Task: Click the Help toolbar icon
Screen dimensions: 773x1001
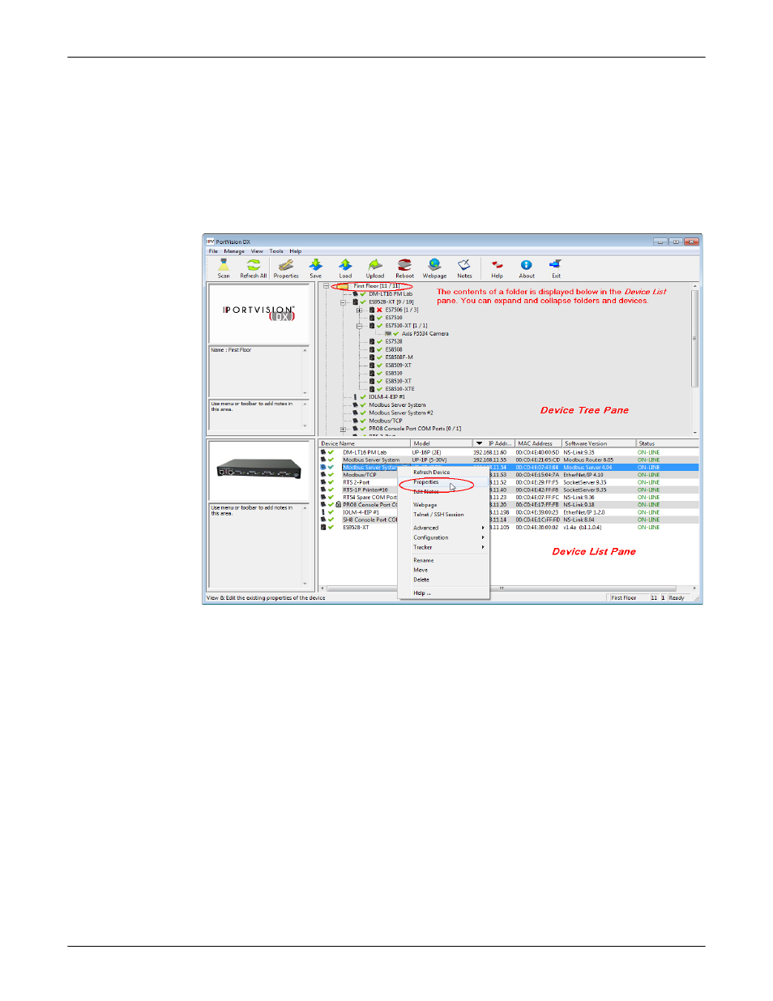Action: [x=497, y=268]
